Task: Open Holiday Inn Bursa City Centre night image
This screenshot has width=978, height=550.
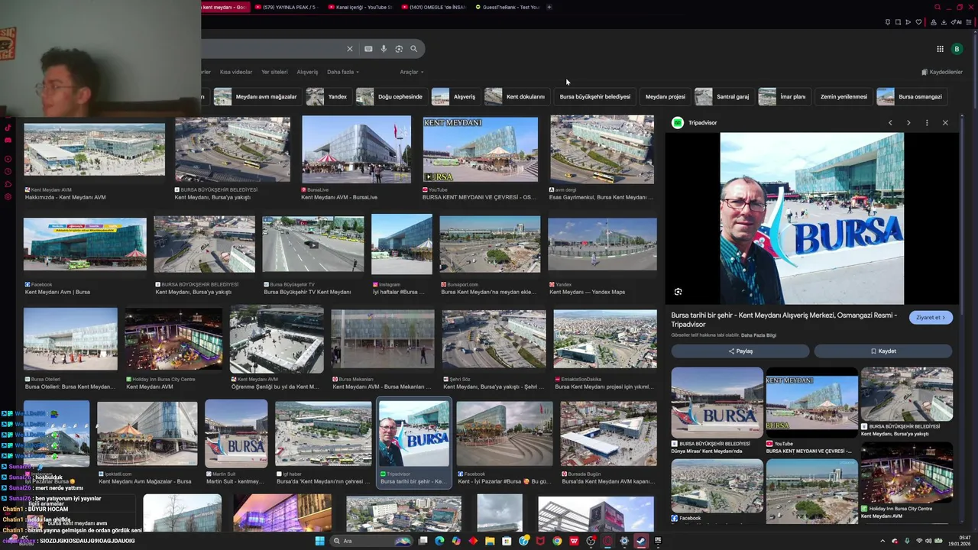Action: click(x=173, y=339)
